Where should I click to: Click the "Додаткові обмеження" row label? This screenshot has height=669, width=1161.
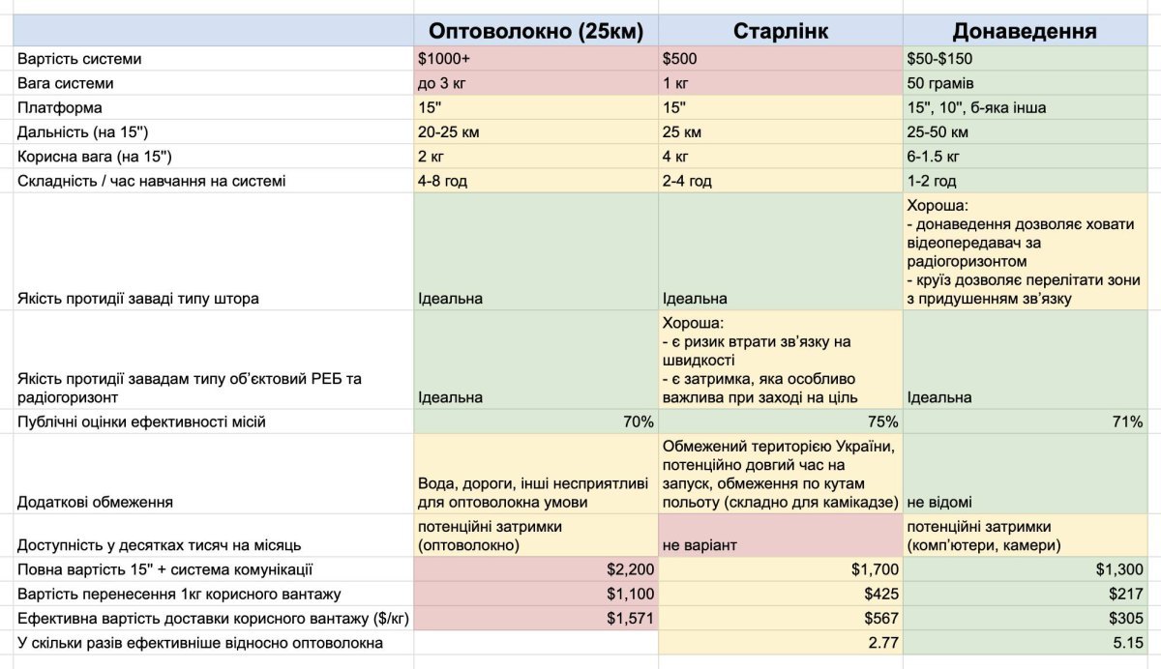pos(95,502)
